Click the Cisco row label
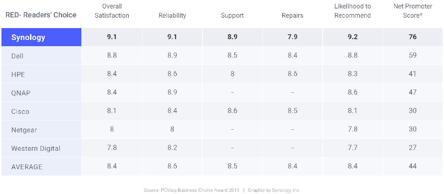This screenshot has height=194, width=444. tap(20, 111)
